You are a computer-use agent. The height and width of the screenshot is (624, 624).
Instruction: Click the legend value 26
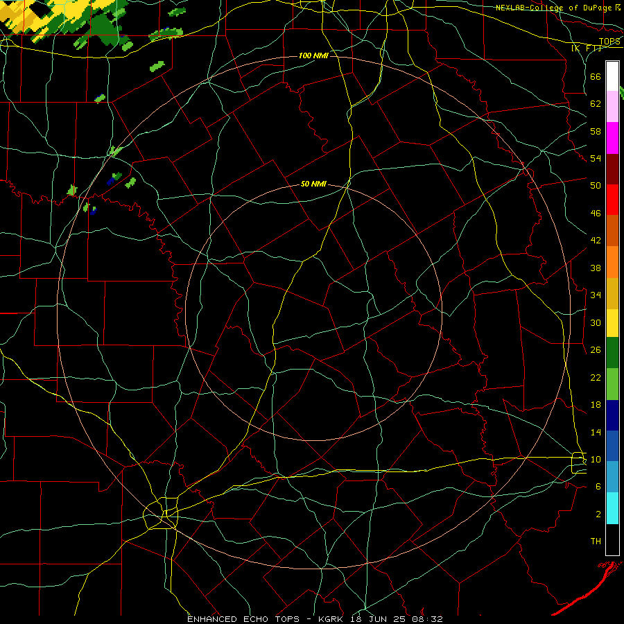click(x=596, y=349)
